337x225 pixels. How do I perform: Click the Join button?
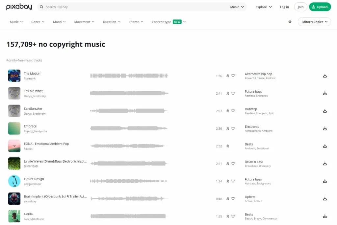(x=300, y=7)
